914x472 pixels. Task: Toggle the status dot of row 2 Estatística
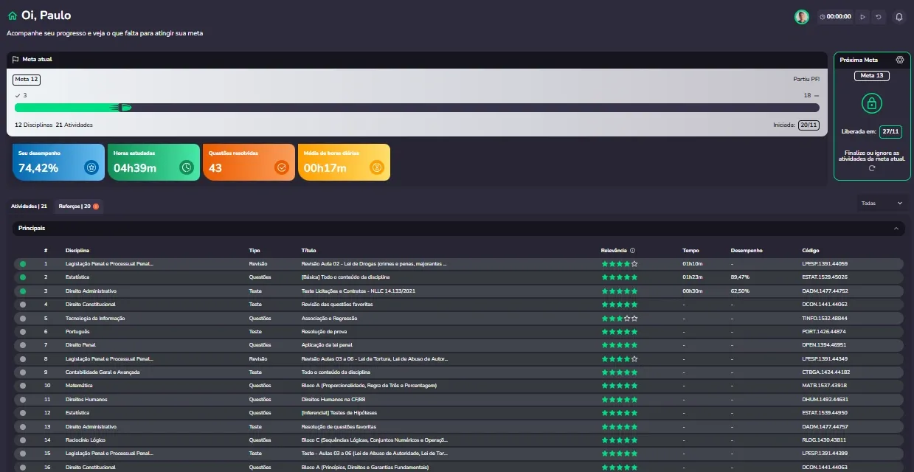(x=23, y=277)
